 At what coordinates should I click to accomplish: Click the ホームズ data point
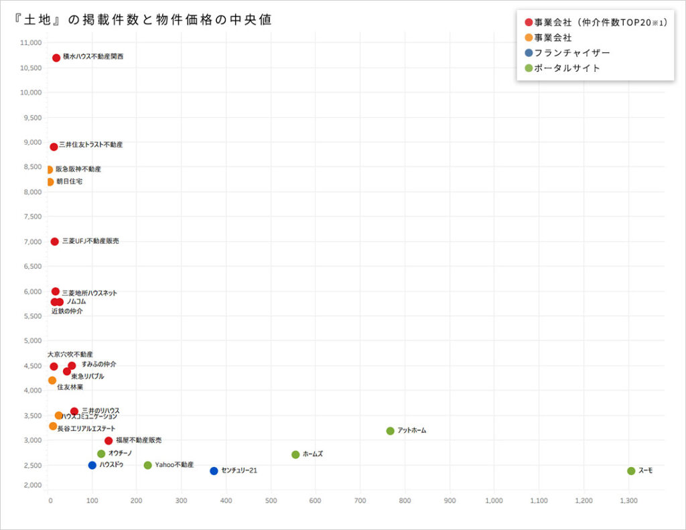click(295, 455)
